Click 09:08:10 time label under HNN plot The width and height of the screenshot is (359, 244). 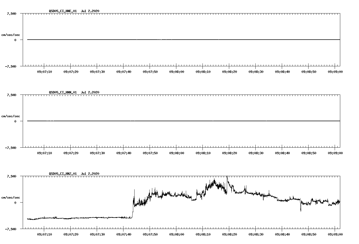203,153
